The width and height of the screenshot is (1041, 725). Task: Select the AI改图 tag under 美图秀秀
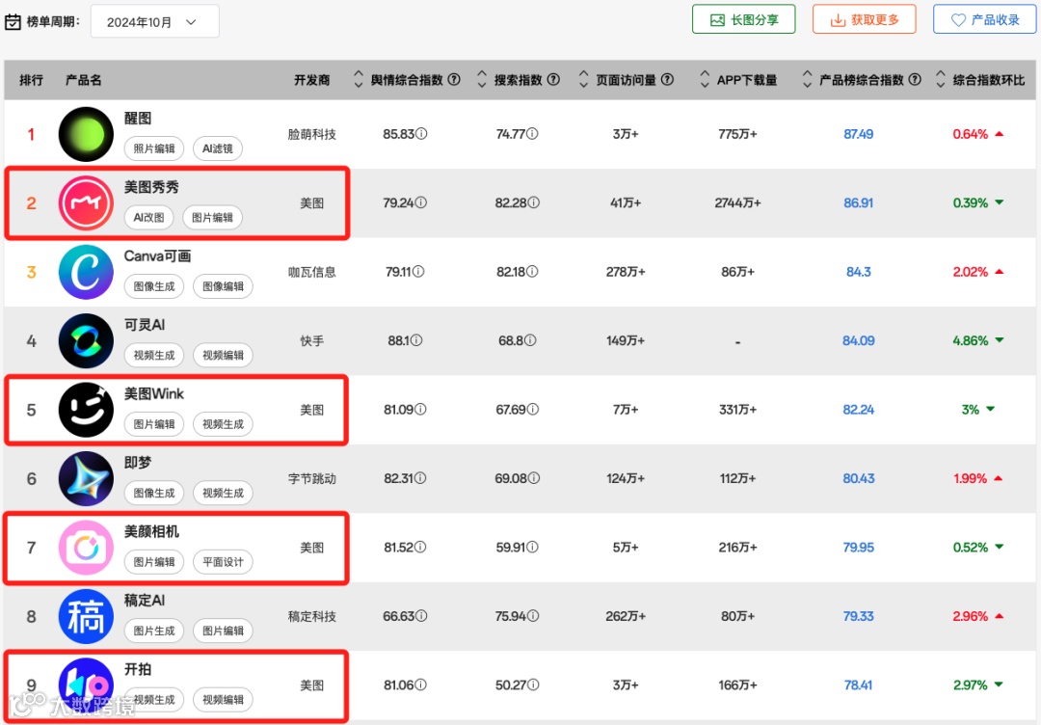tap(148, 218)
